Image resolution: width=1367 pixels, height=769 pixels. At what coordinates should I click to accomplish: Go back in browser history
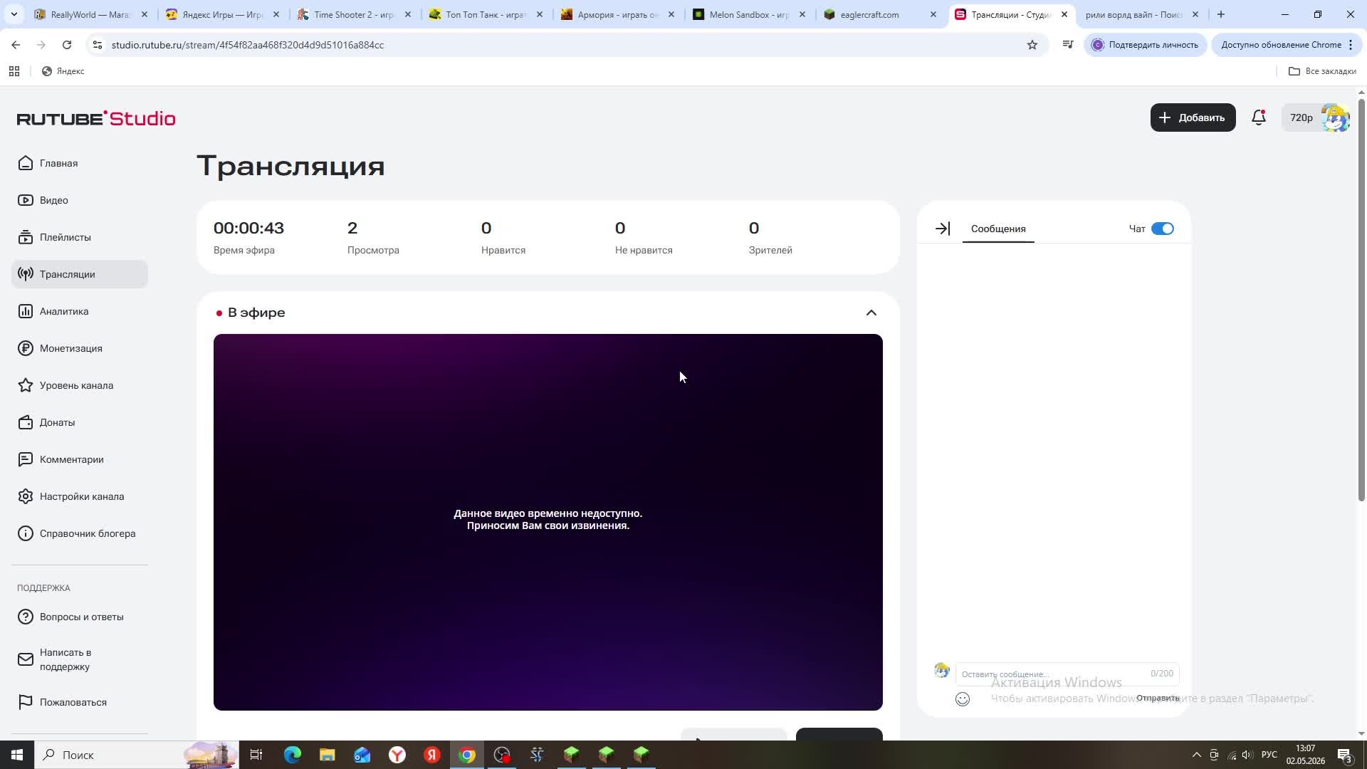coord(16,45)
